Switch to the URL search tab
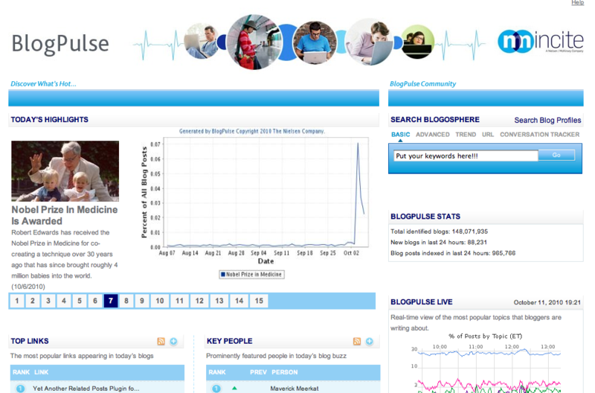The image size is (595, 393). (x=488, y=135)
